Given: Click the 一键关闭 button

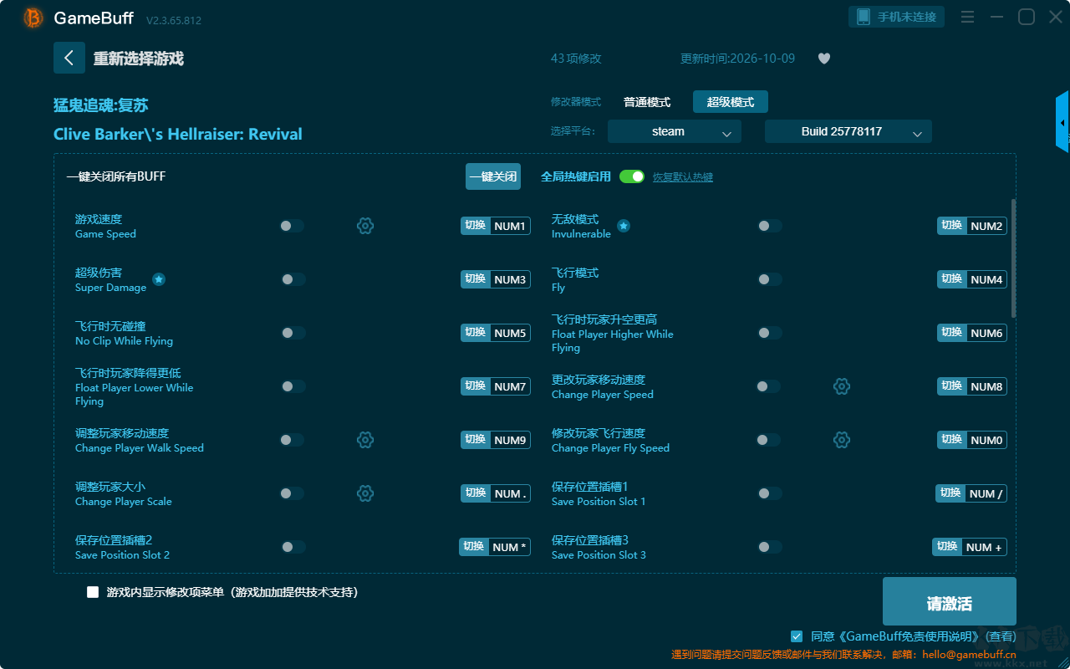Looking at the screenshot, I should pyautogui.click(x=493, y=176).
